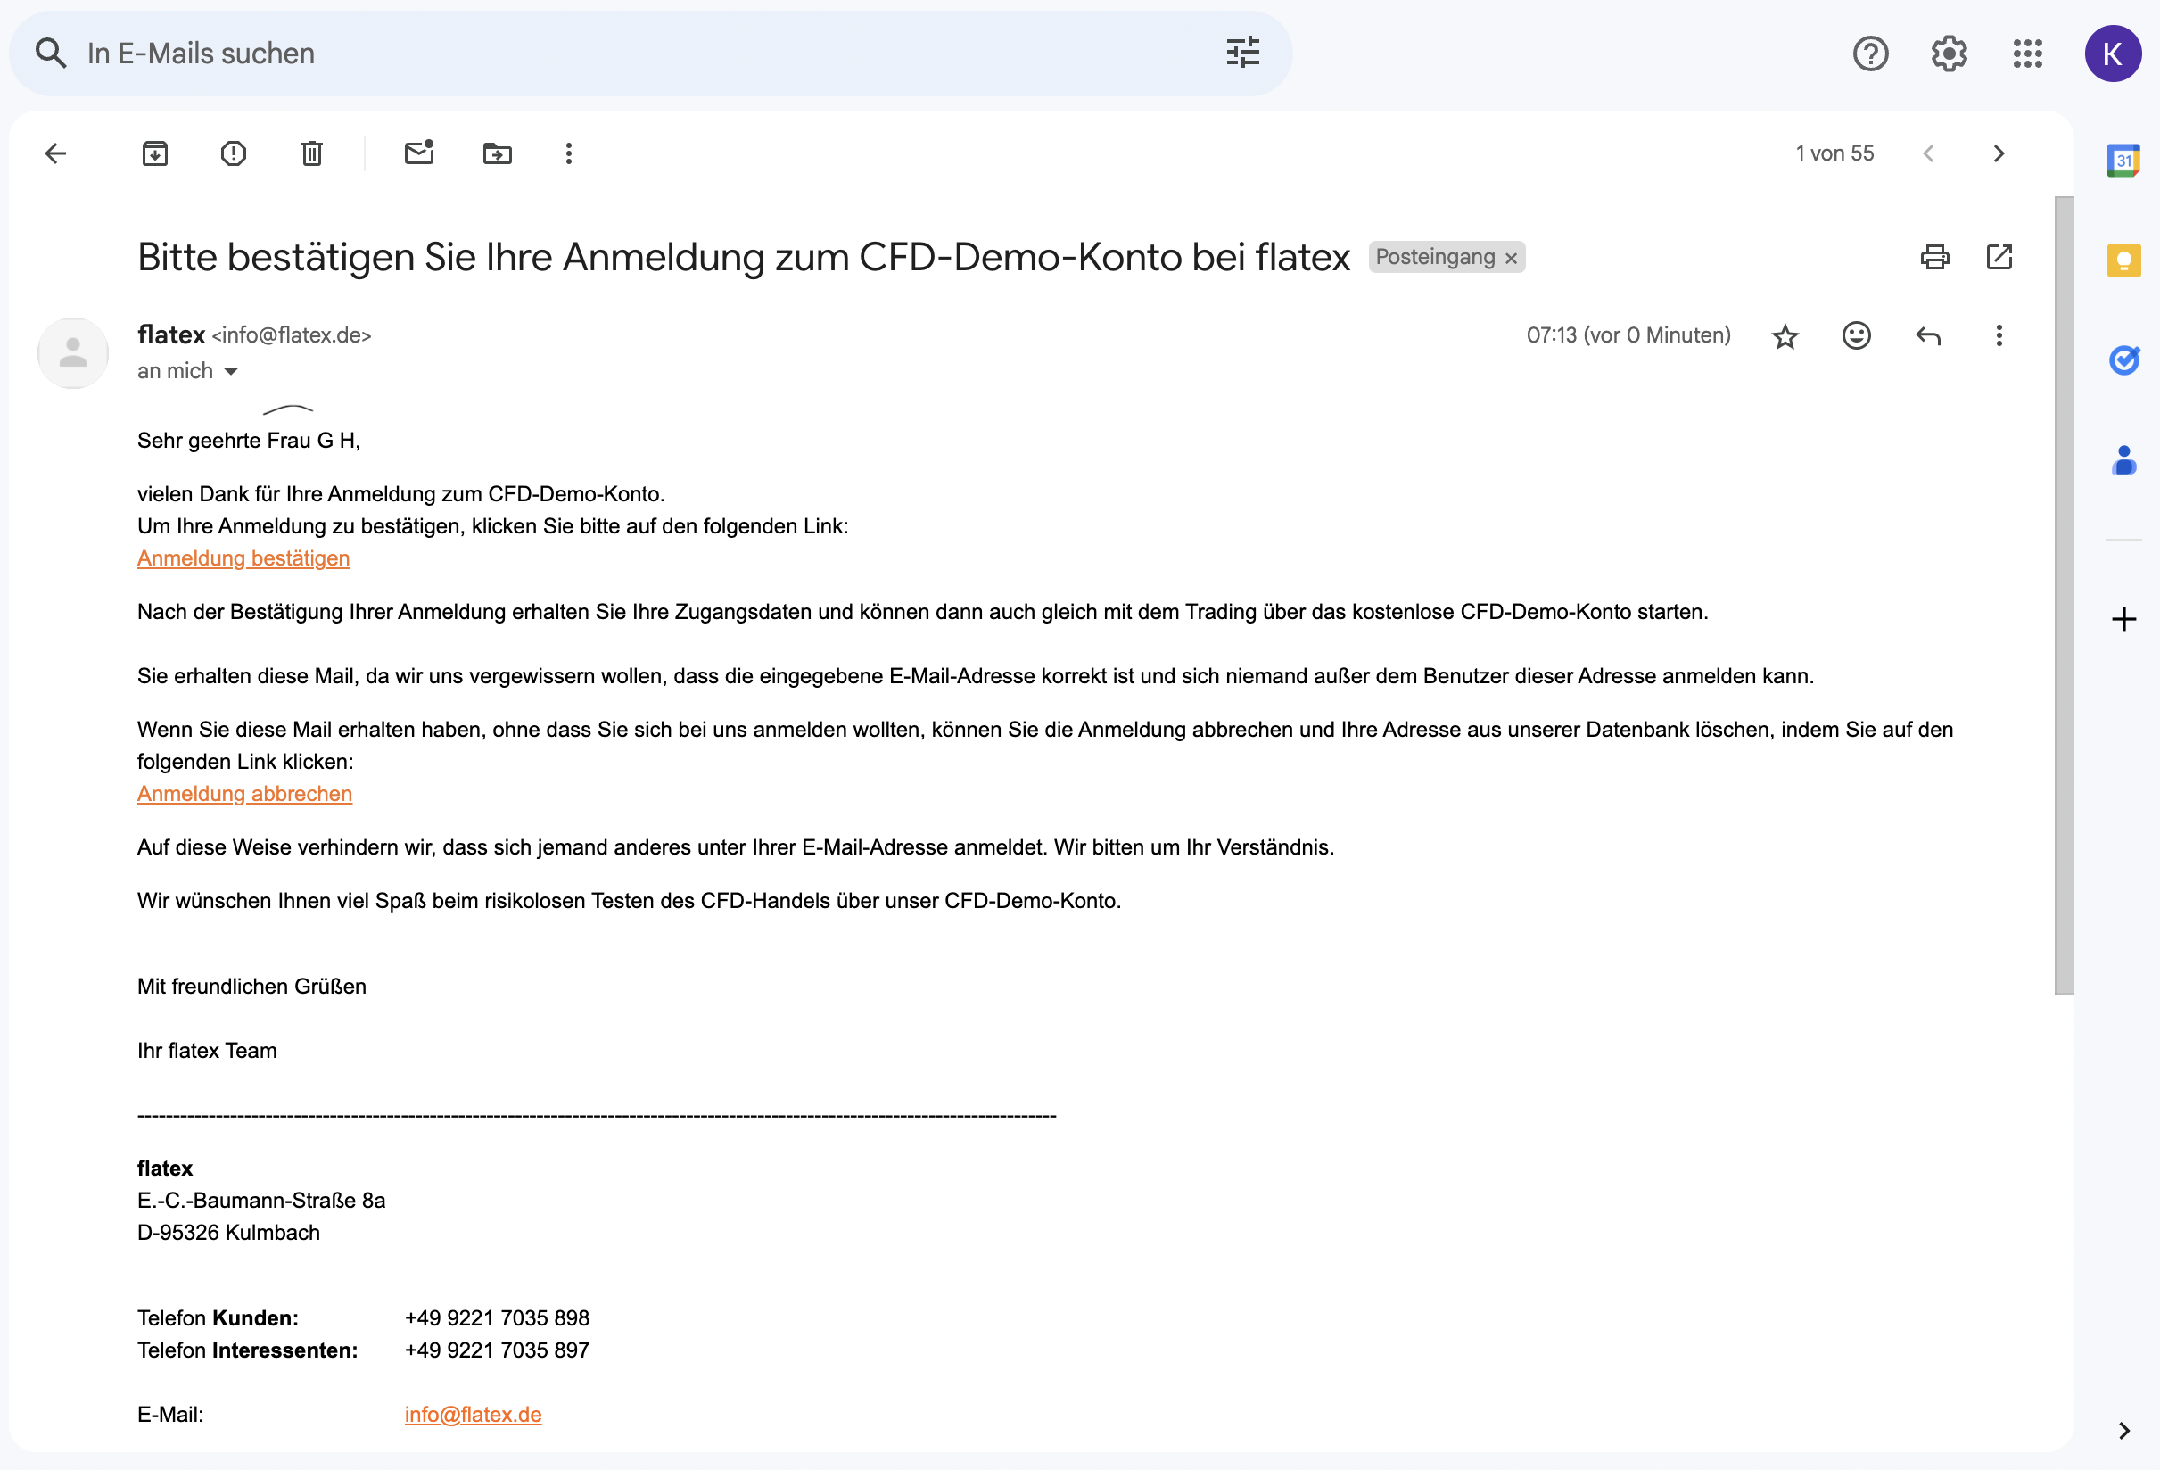Archive this email with the archive icon
The height and width of the screenshot is (1470, 2160).
[155, 153]
